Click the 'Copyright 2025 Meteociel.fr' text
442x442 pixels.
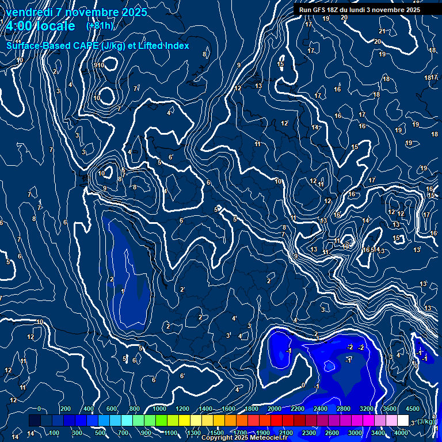tap(245, 437)
